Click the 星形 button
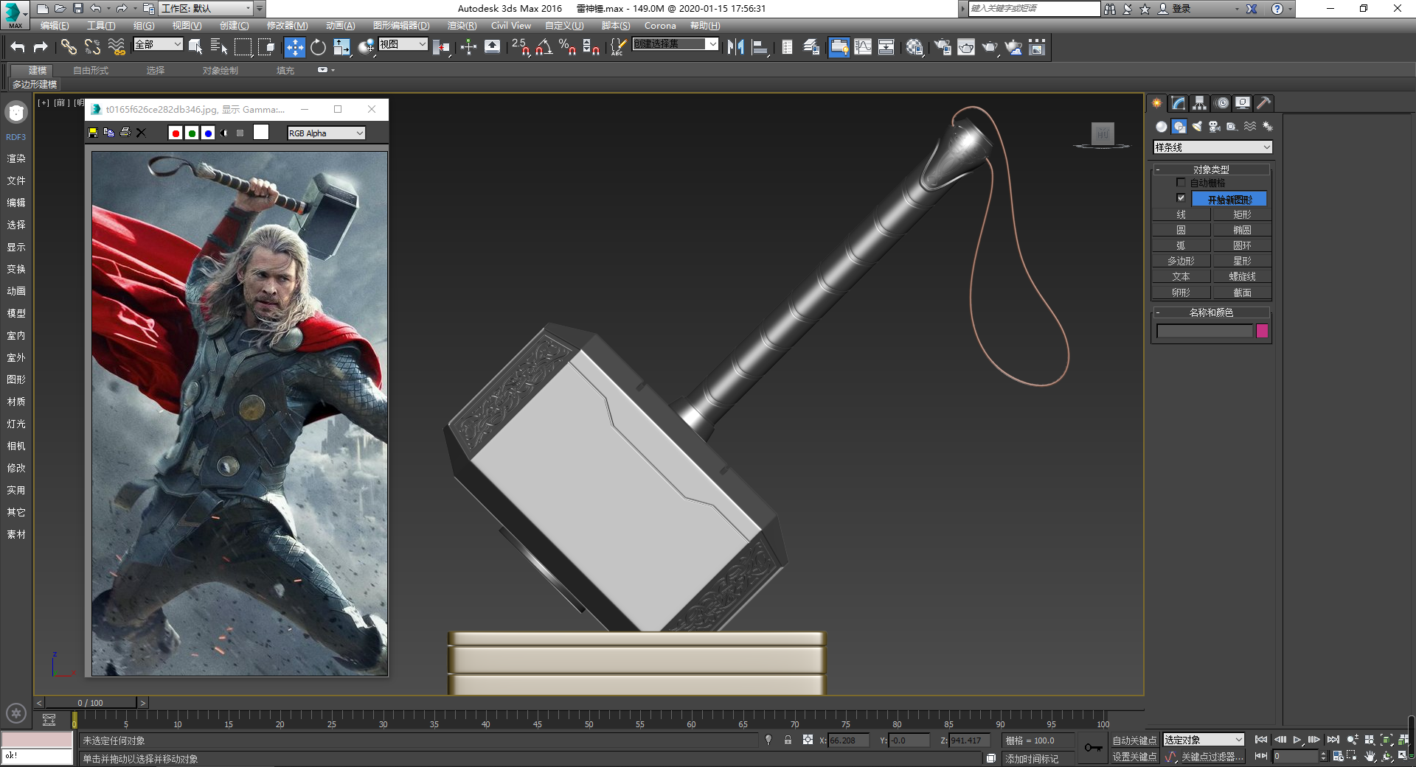The width and height of the screenshot is (1416, 767). click(1242, 261)
